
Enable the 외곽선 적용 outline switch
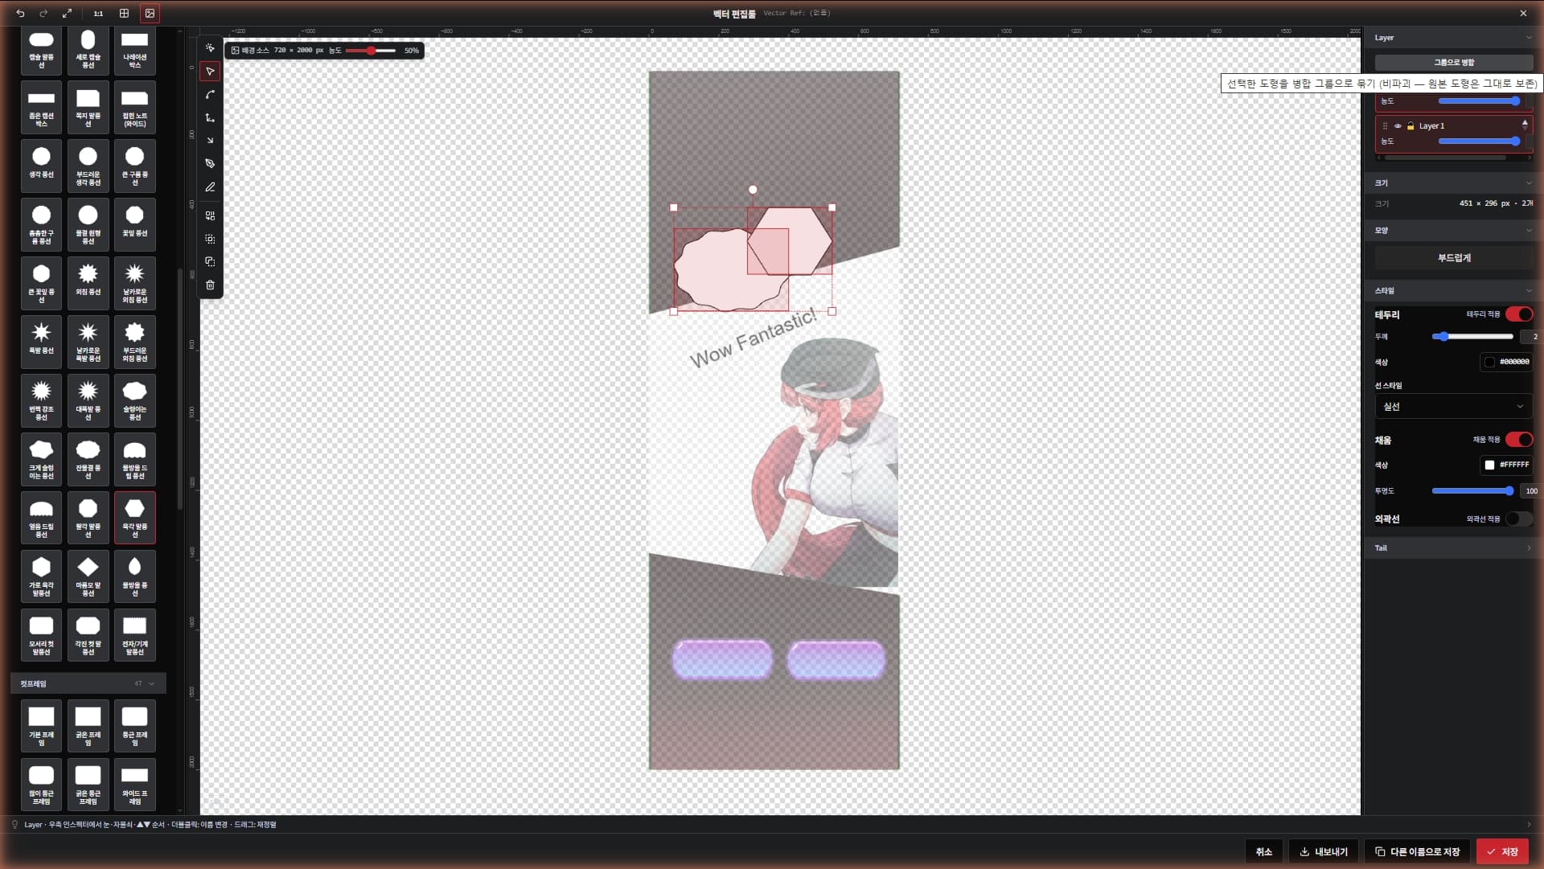click(x=1519, y=519)
